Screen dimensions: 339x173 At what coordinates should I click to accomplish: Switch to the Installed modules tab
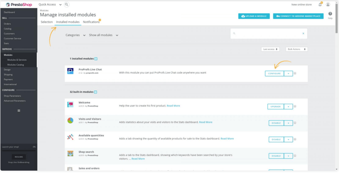(68, 22)
